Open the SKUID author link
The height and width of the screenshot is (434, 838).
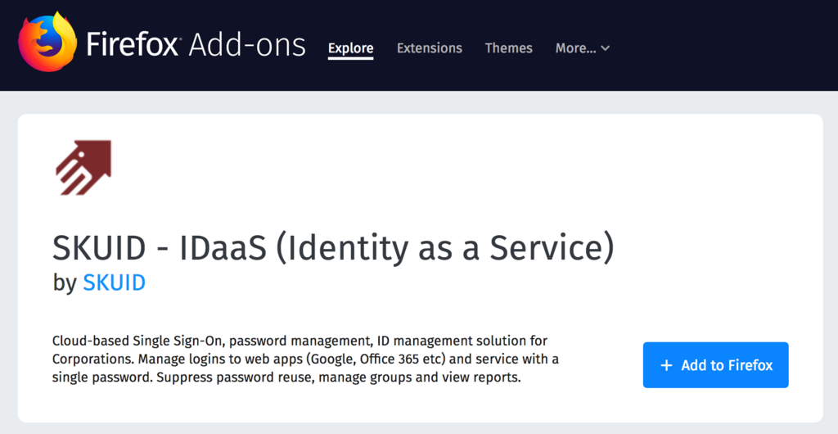(115, 283)
